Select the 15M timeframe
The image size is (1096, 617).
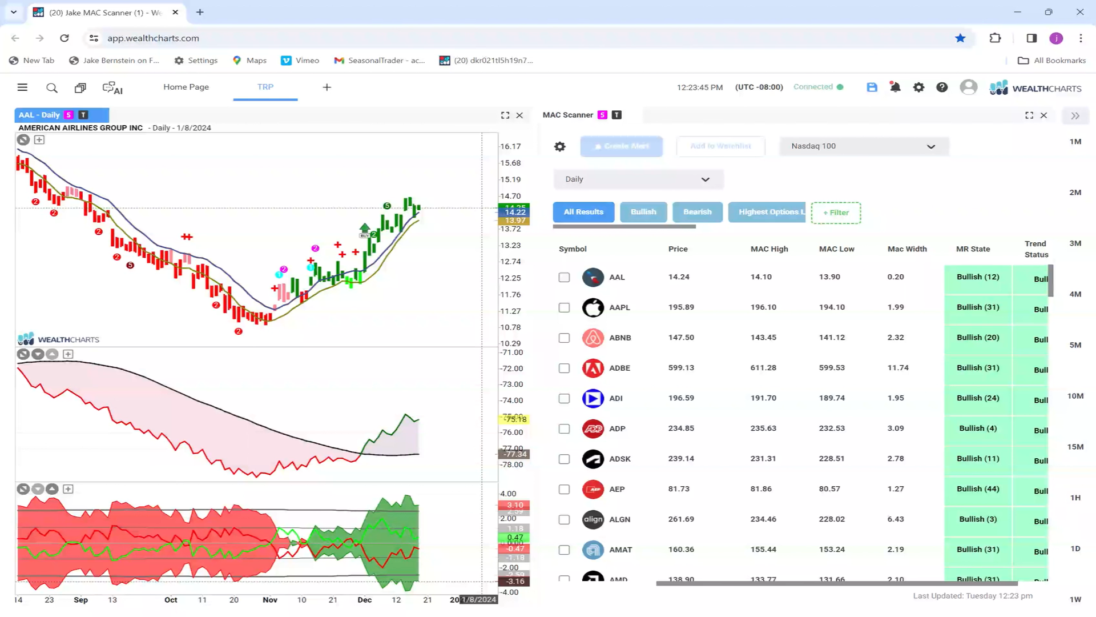(x=1075, y=447)
